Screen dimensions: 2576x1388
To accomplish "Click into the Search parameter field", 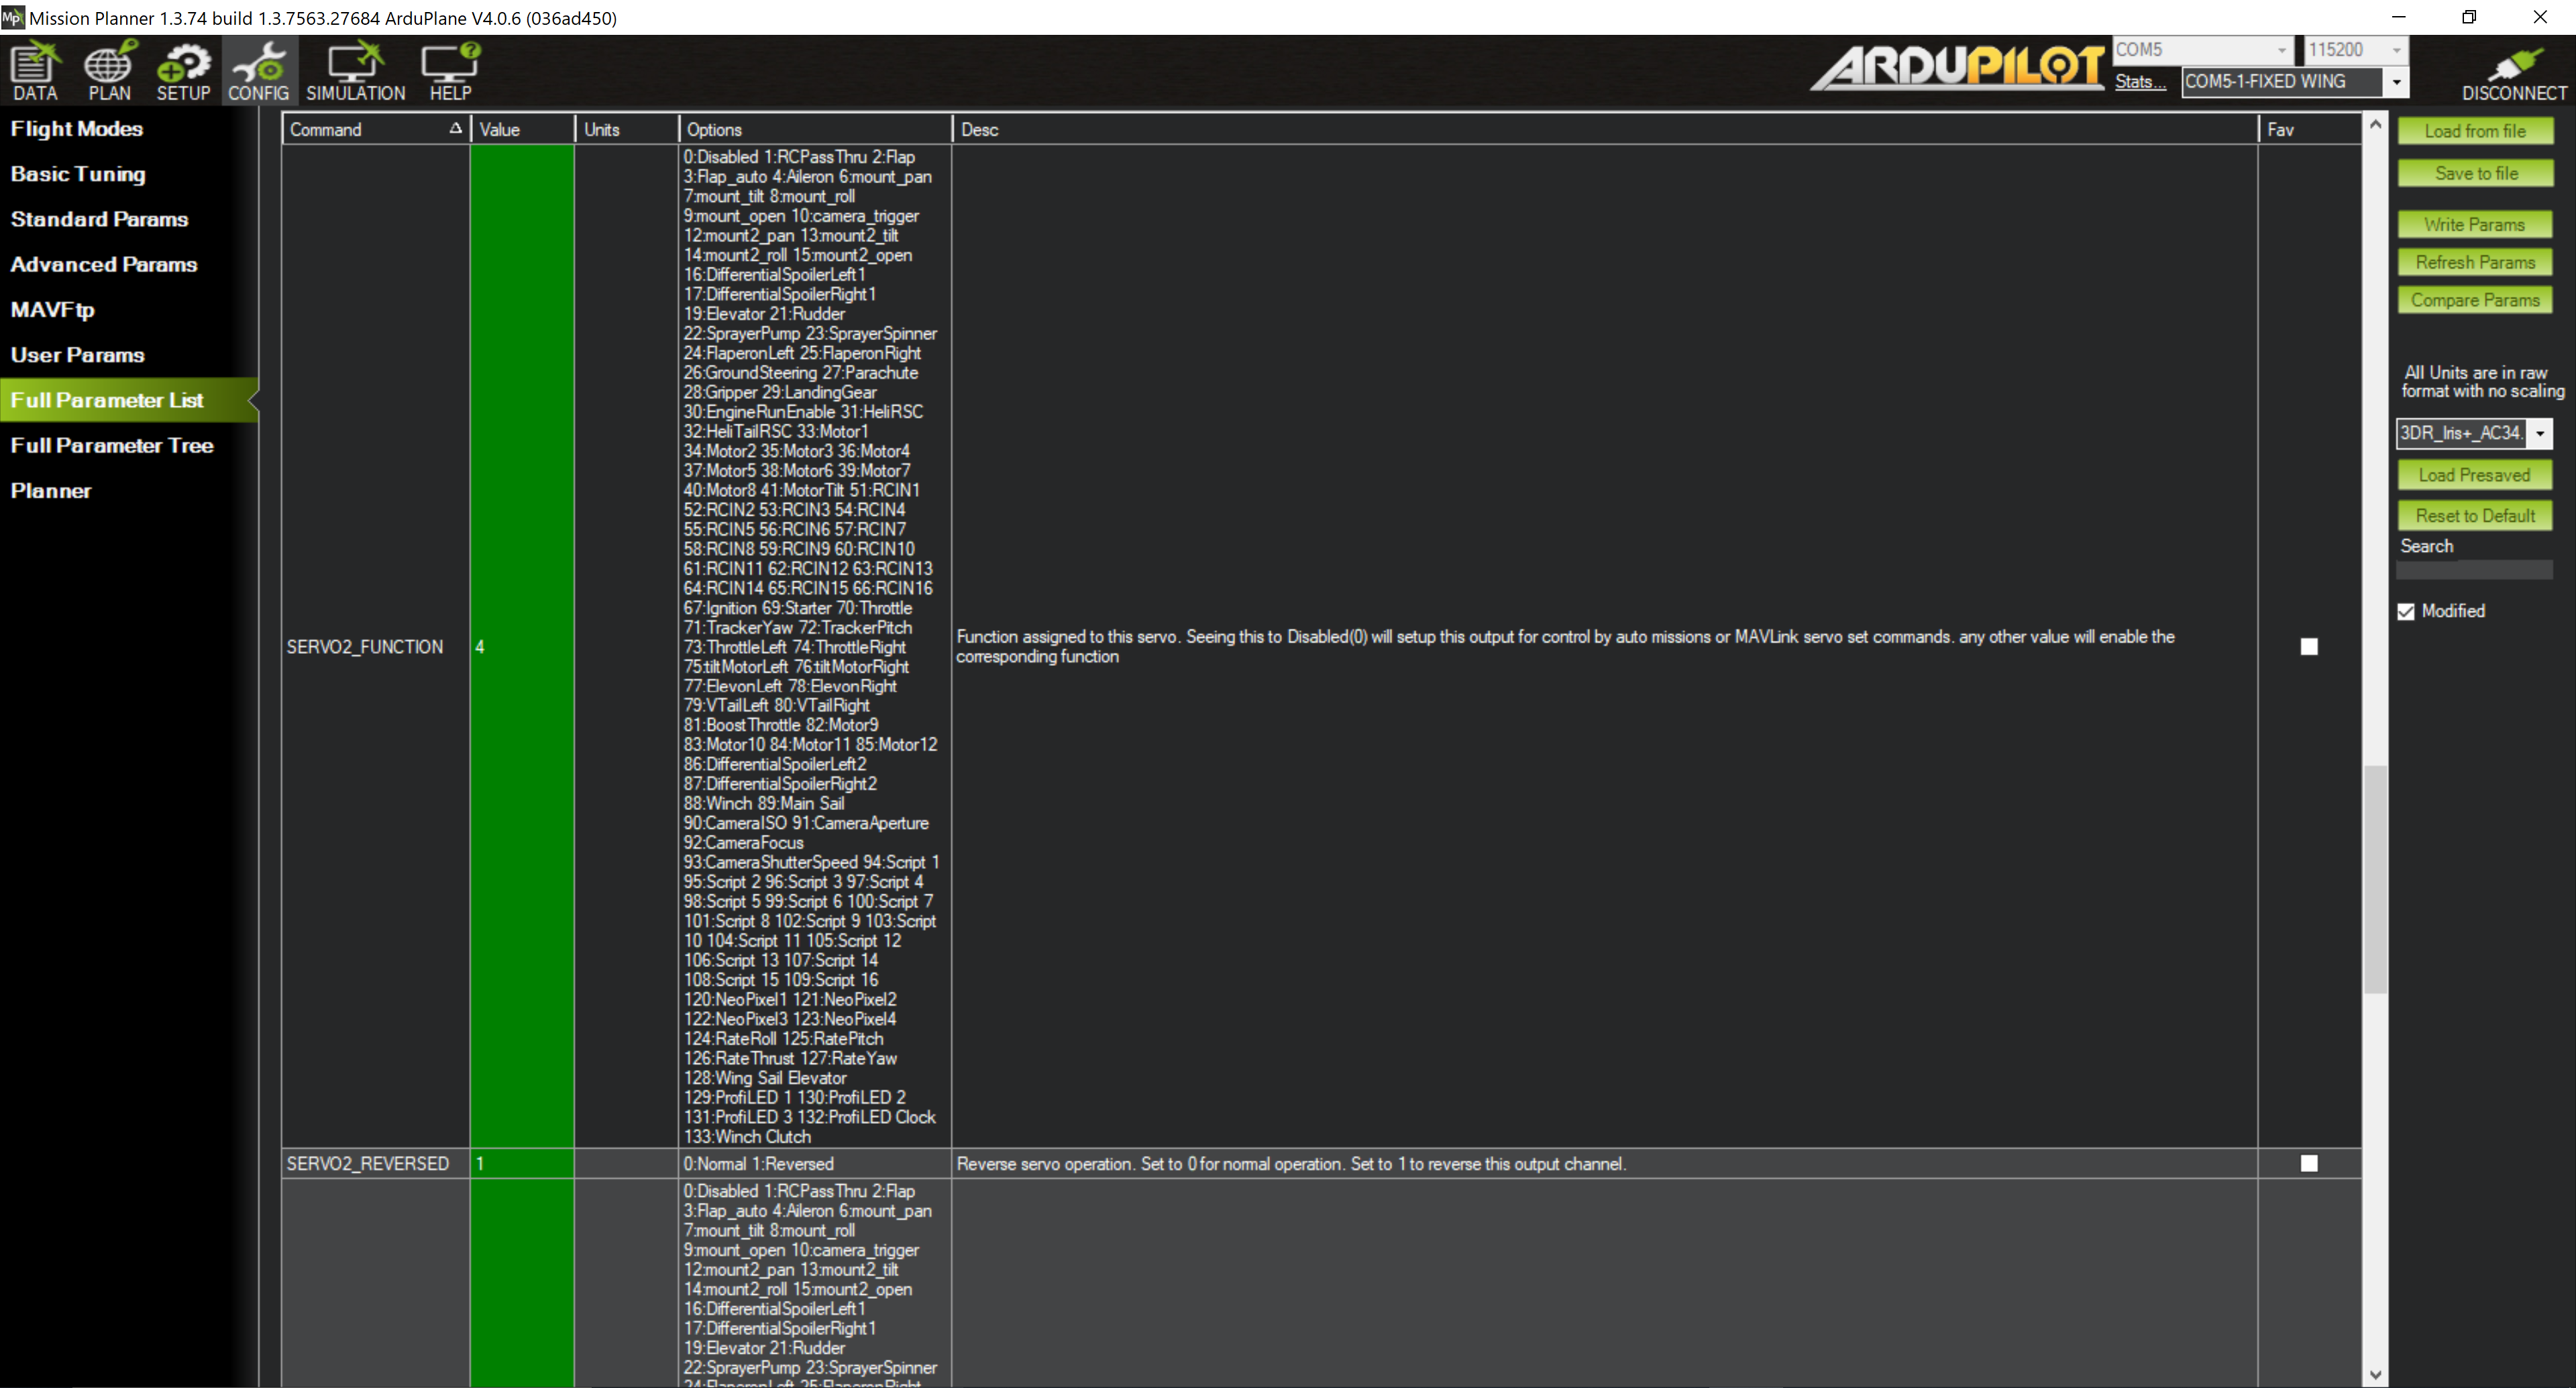I will 2474,569.
